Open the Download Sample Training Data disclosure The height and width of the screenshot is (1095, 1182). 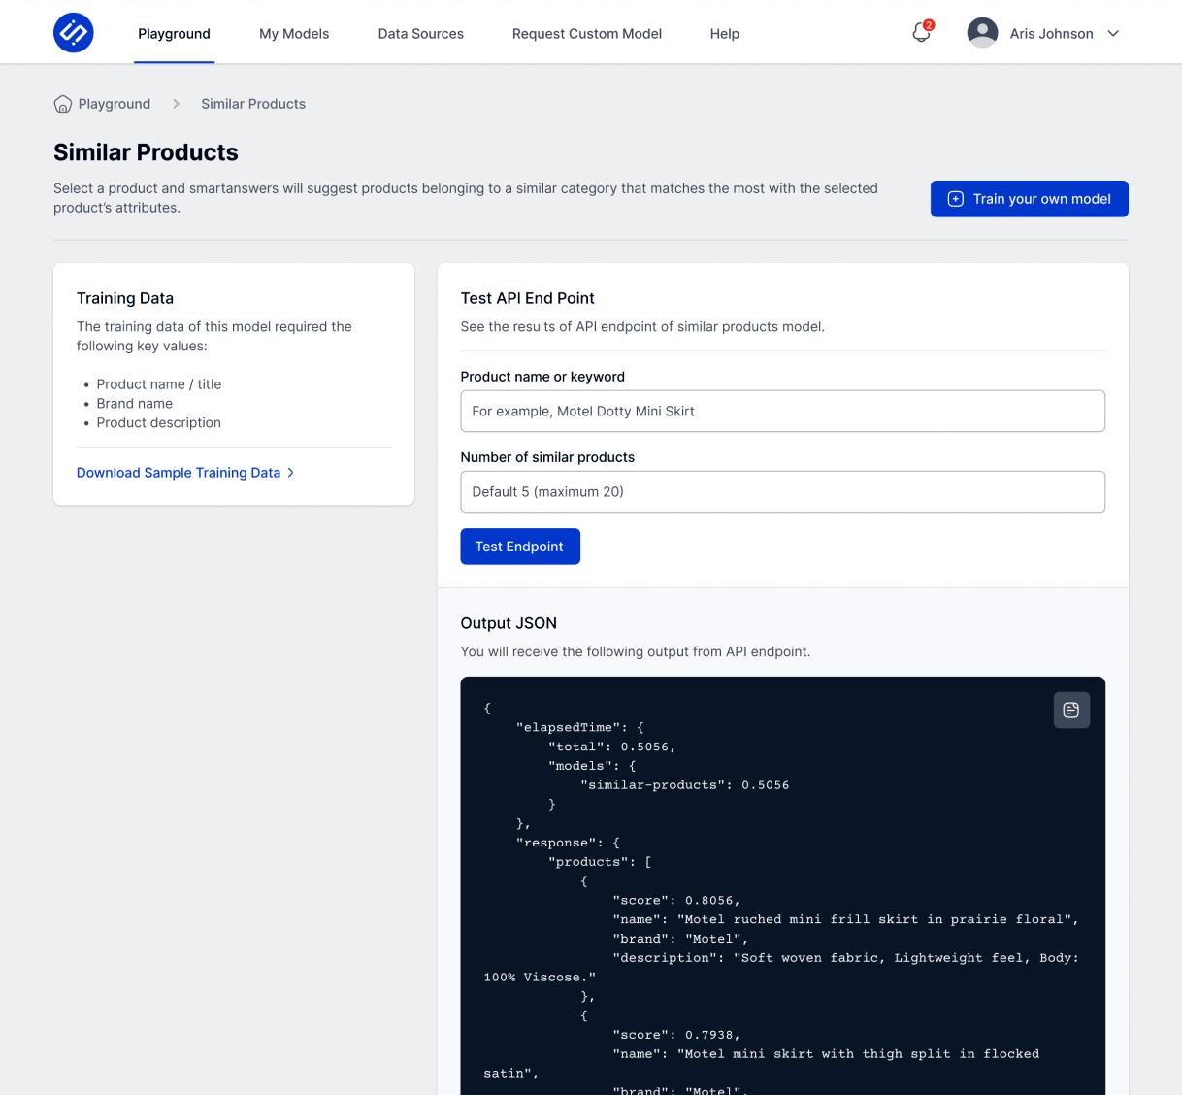[178, 473]
